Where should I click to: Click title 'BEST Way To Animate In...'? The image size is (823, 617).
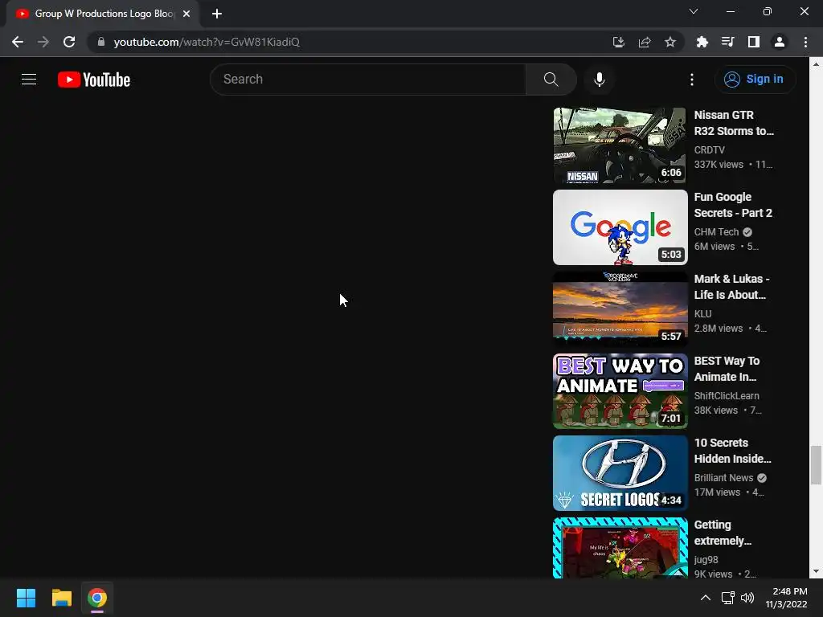tap(727, 368)
